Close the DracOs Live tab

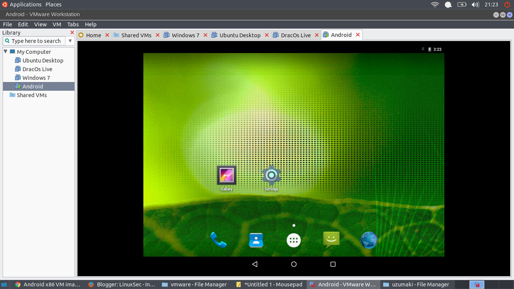(x=317, y=35)
